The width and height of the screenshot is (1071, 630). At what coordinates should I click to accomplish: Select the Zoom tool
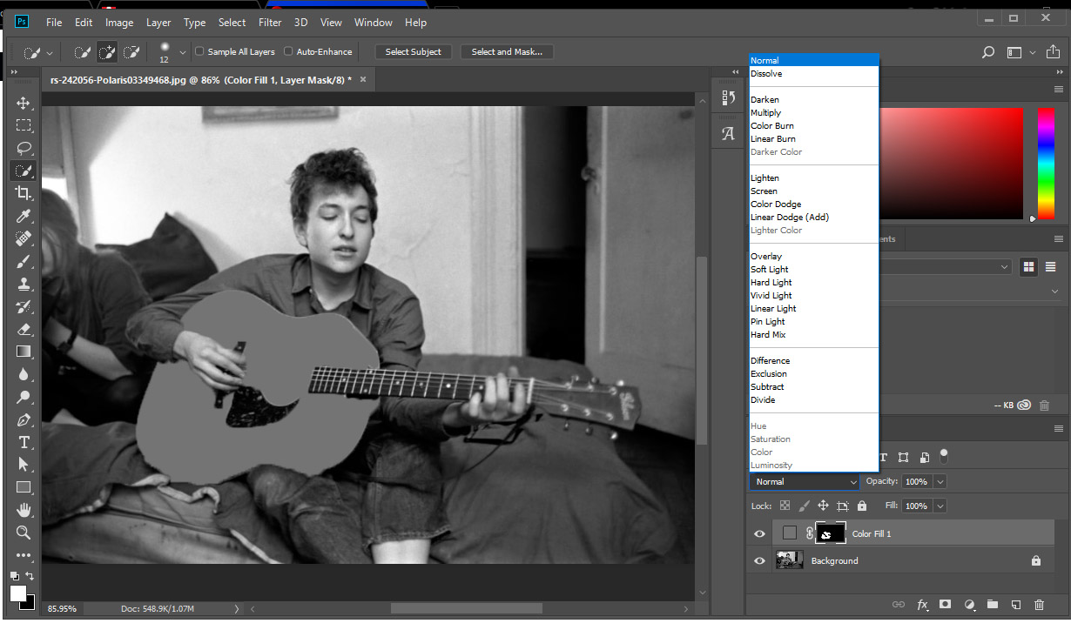pyautogui.click(x=24, y=533)
